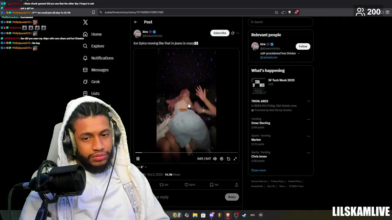Seek on the video progress bar
Image resolution: width=392 pixels, height=220 pixels.
click(x=186, y=152)
